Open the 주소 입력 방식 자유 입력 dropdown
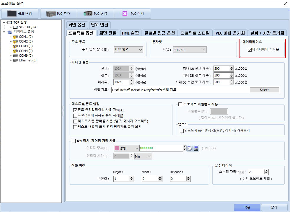The height and width of the screenshot is (212, 290). tap(128, 50)
